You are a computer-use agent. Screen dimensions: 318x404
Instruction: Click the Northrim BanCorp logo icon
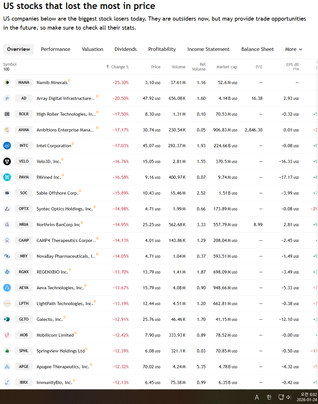coord(7,225)
